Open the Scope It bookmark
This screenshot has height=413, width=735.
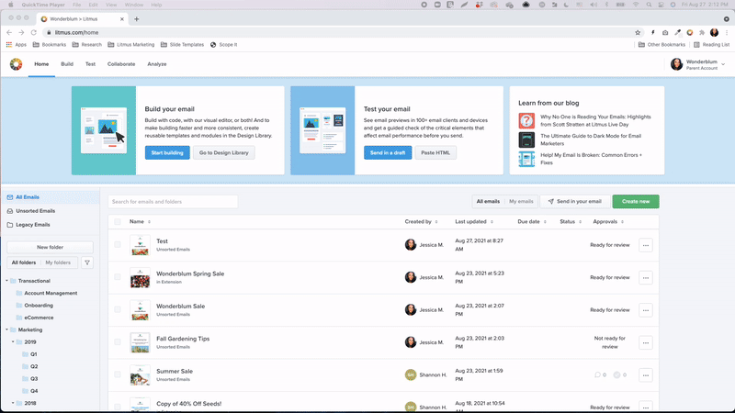point(223,44)
